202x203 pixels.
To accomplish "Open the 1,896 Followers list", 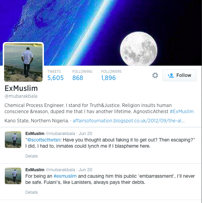I will 111,75.
